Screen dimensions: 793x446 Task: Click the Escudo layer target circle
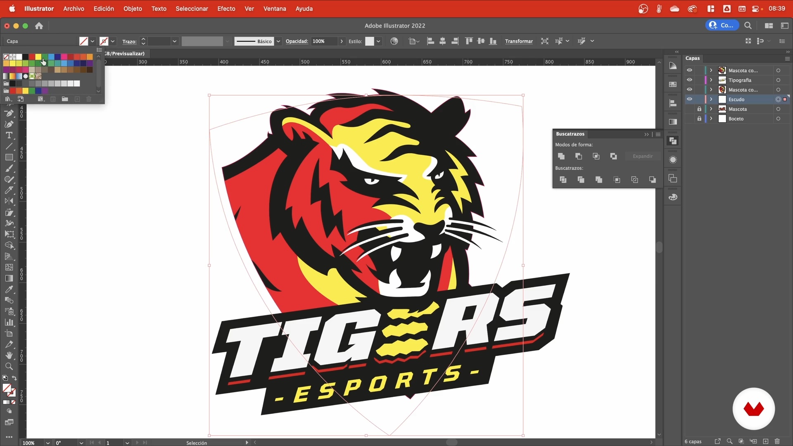(778, 100)
